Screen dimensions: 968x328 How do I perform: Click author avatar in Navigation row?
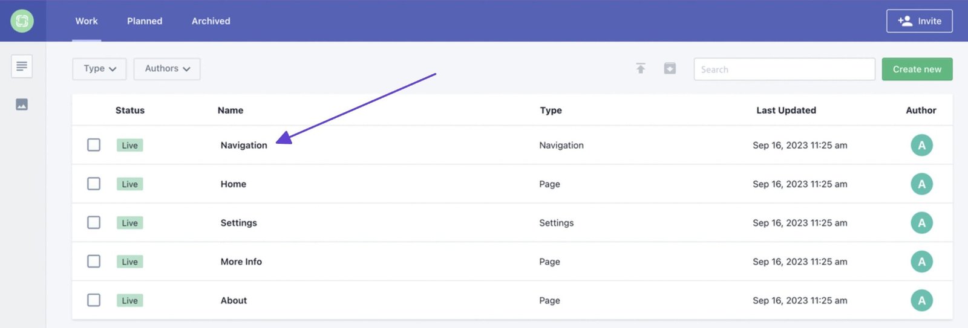click(x=921, y=145)
